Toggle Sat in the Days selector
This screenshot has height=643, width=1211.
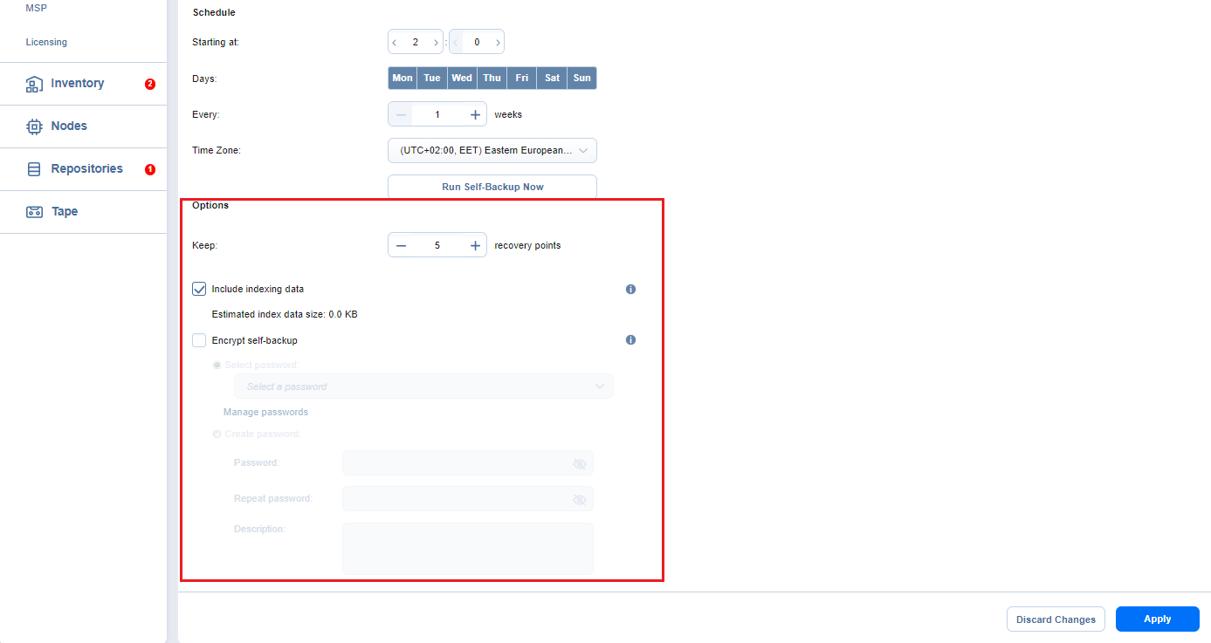552,78
